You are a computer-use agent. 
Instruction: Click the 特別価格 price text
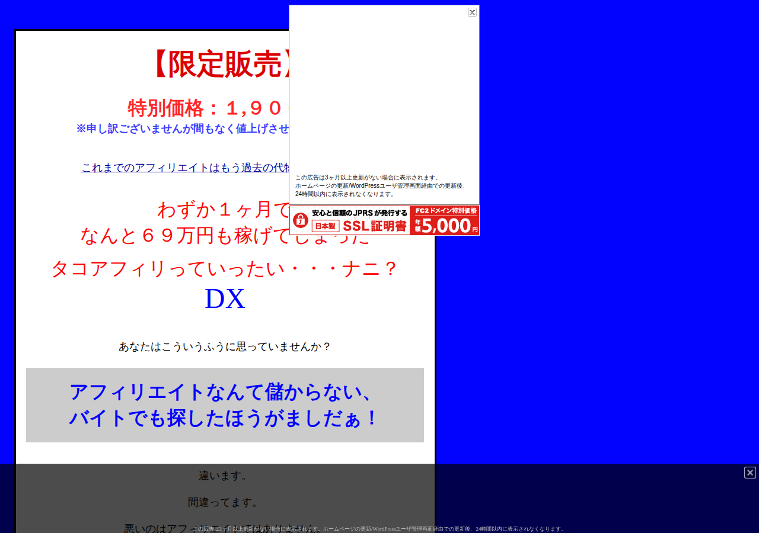(208, 108)
